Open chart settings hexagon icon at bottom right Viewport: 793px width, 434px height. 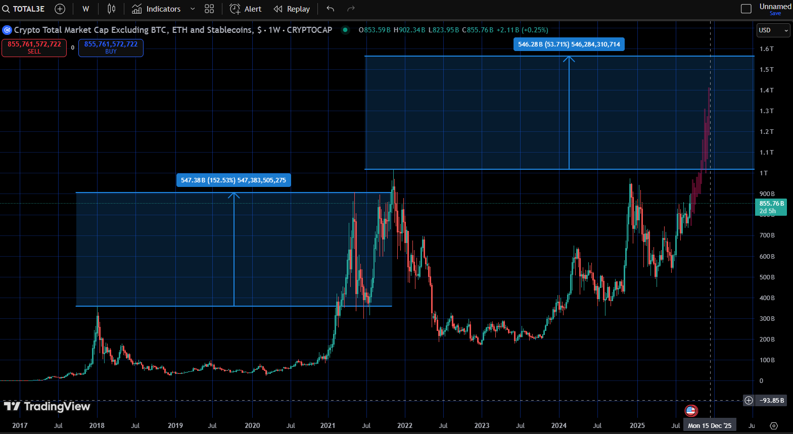[x=773, y=426]
